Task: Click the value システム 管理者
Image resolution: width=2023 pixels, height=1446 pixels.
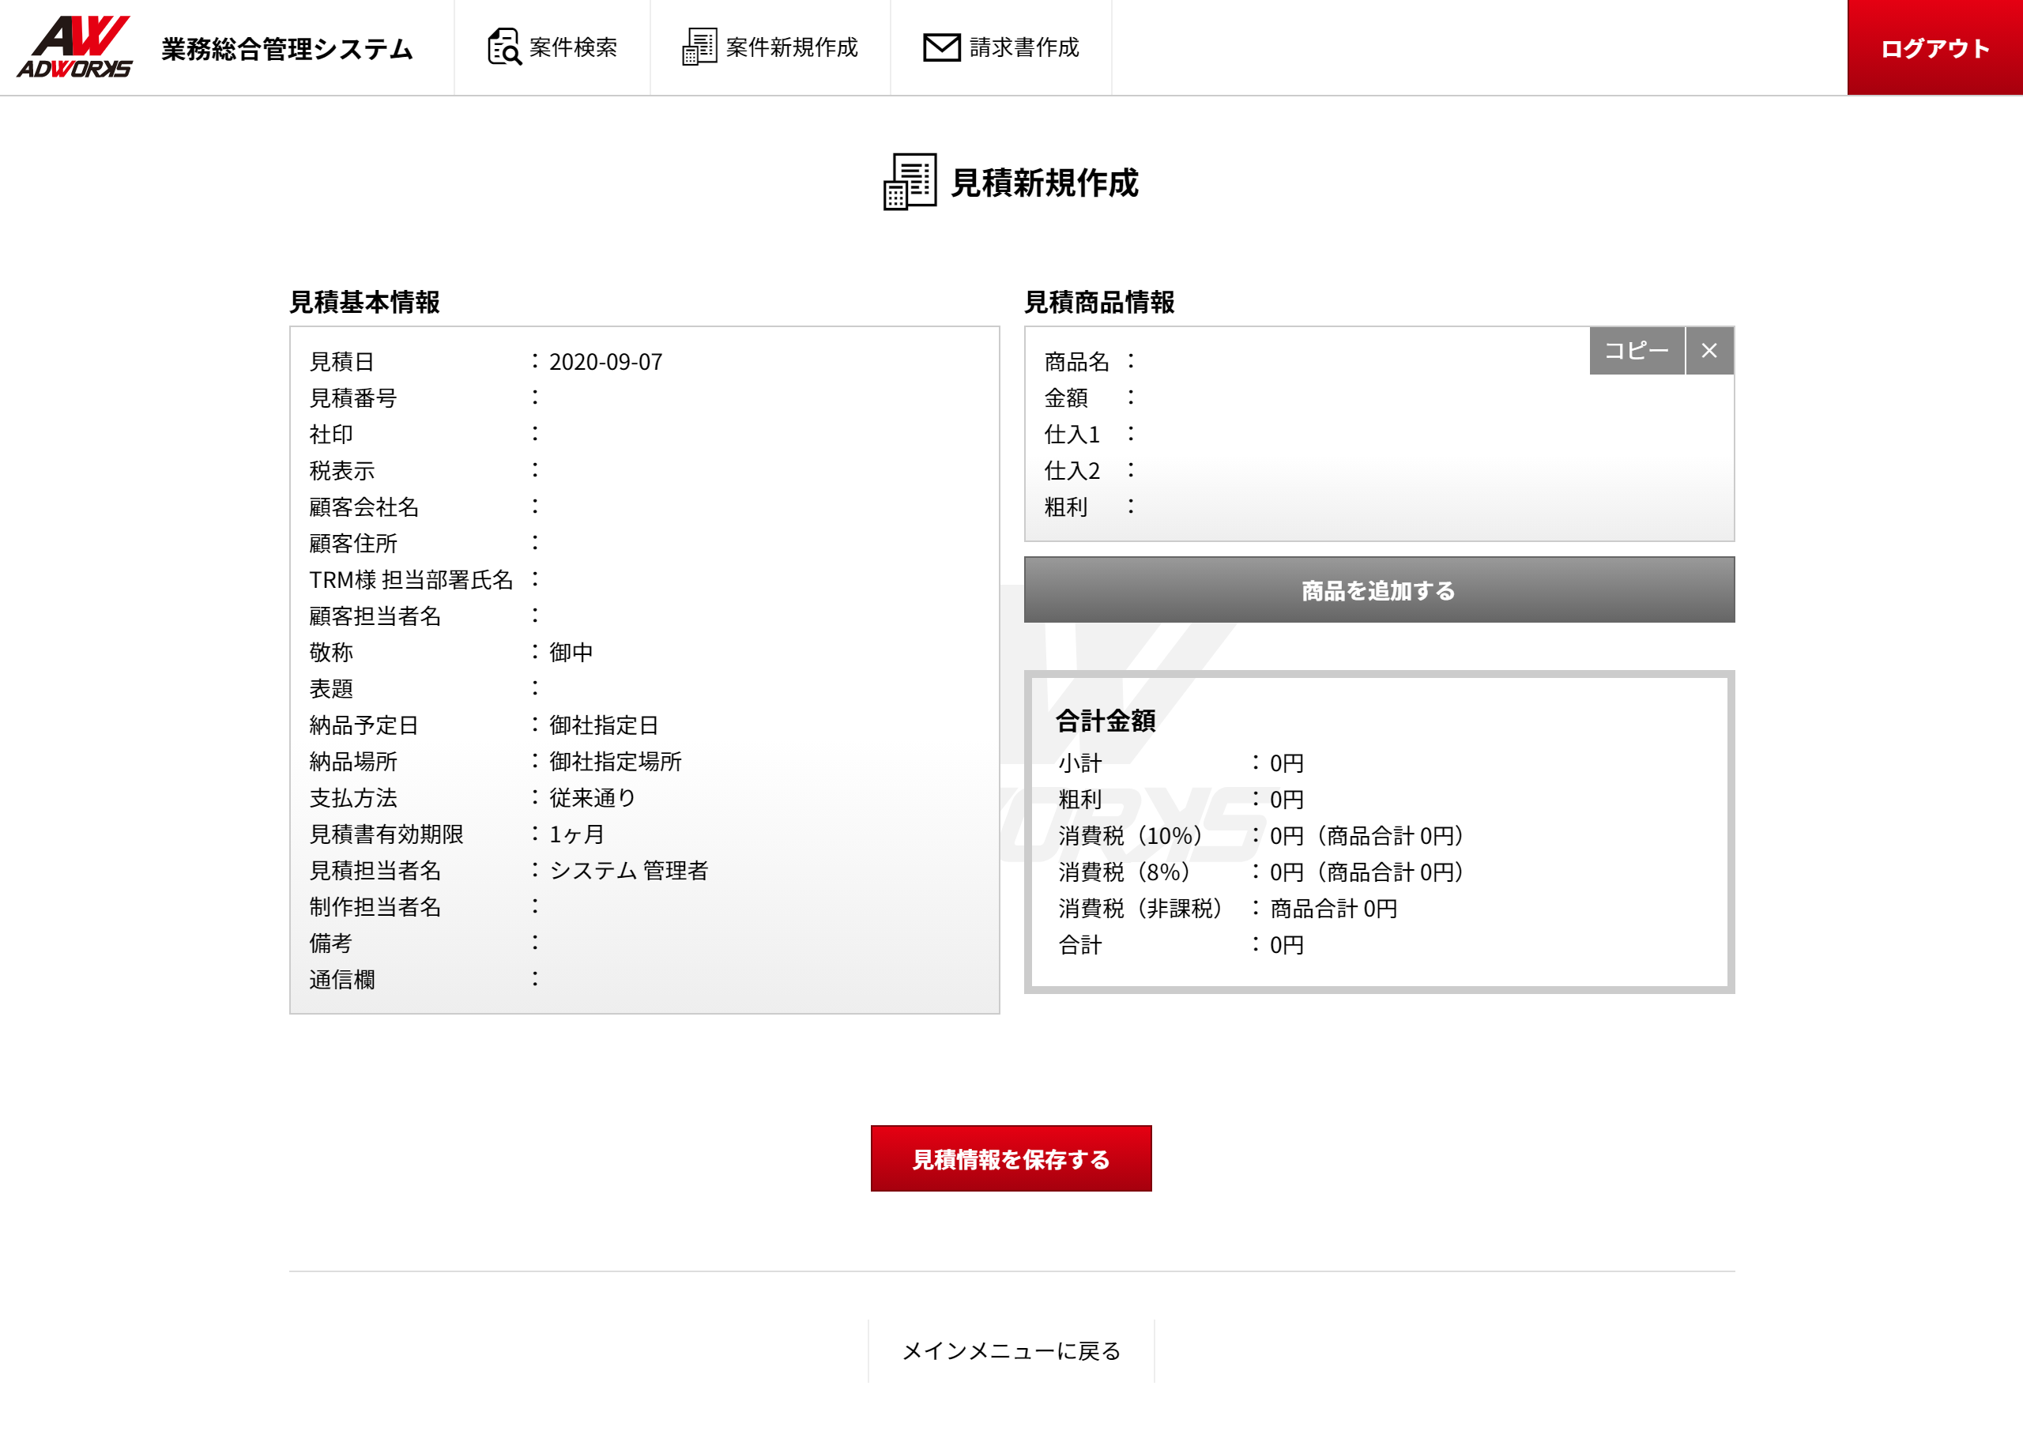Action: [x=628, y=871]
